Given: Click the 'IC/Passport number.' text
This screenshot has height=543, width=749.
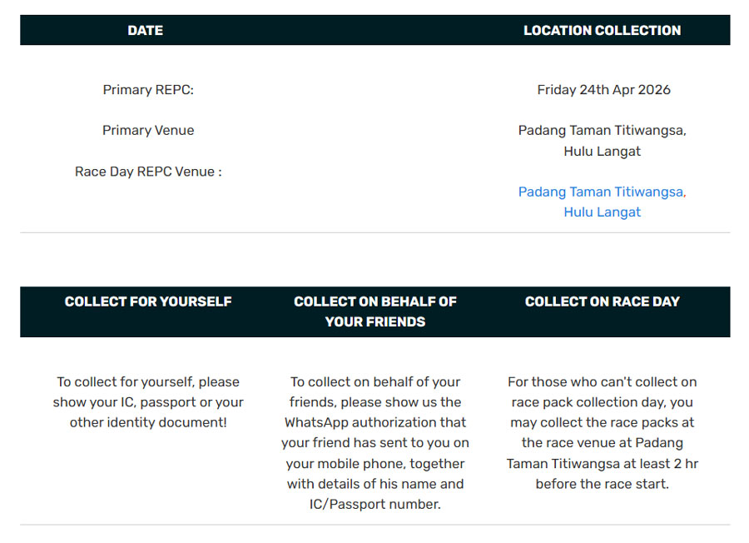Looking at the screenshot, I should pos(375,505).
